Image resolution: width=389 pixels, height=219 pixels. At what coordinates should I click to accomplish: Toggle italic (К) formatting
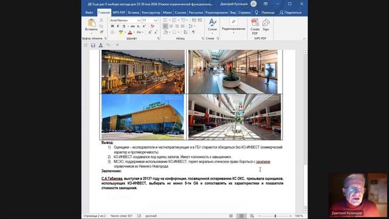click(x=118, y=26)
